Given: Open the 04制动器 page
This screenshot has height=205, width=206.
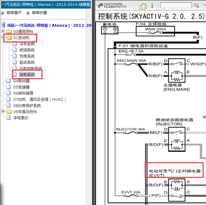Looking at the screenshot, I should (21, 81).
